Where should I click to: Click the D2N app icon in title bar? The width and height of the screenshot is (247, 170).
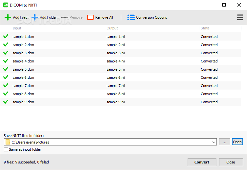(6, 5)
